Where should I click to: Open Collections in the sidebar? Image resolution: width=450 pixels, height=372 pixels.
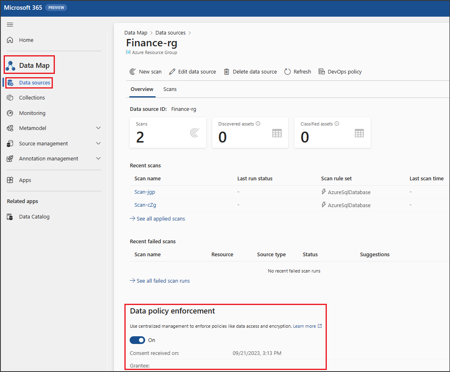pyautogui.click(x=33, y=97)
